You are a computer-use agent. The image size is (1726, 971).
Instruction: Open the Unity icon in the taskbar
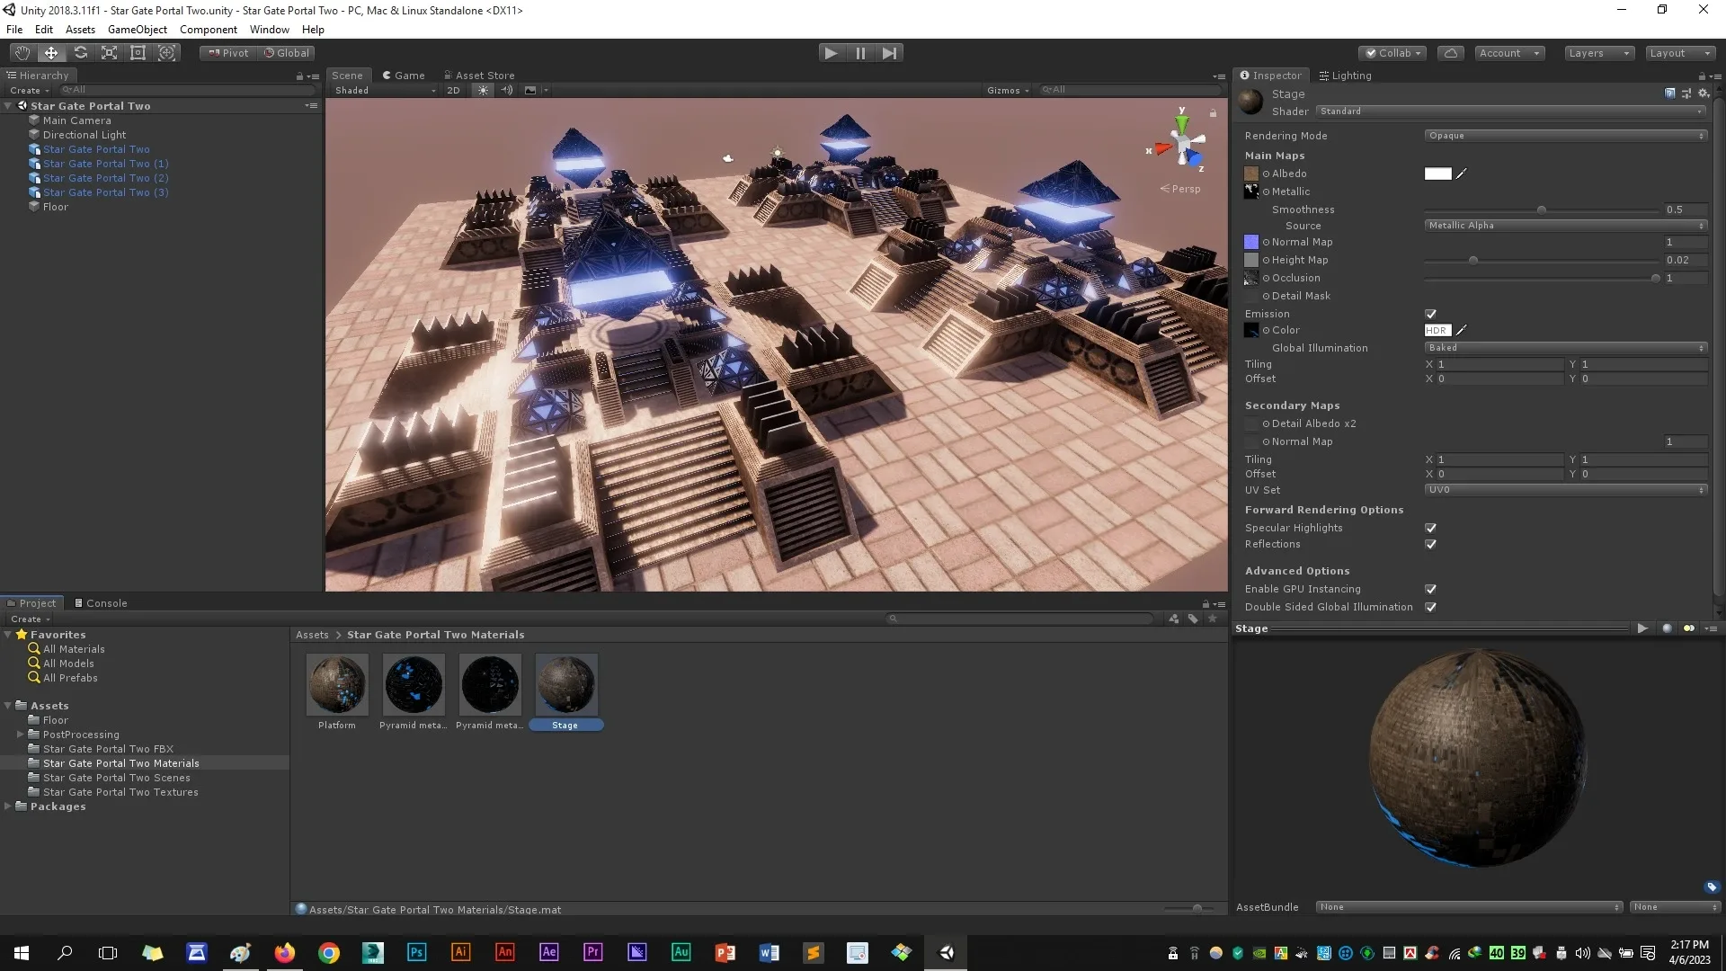(946, 953)
